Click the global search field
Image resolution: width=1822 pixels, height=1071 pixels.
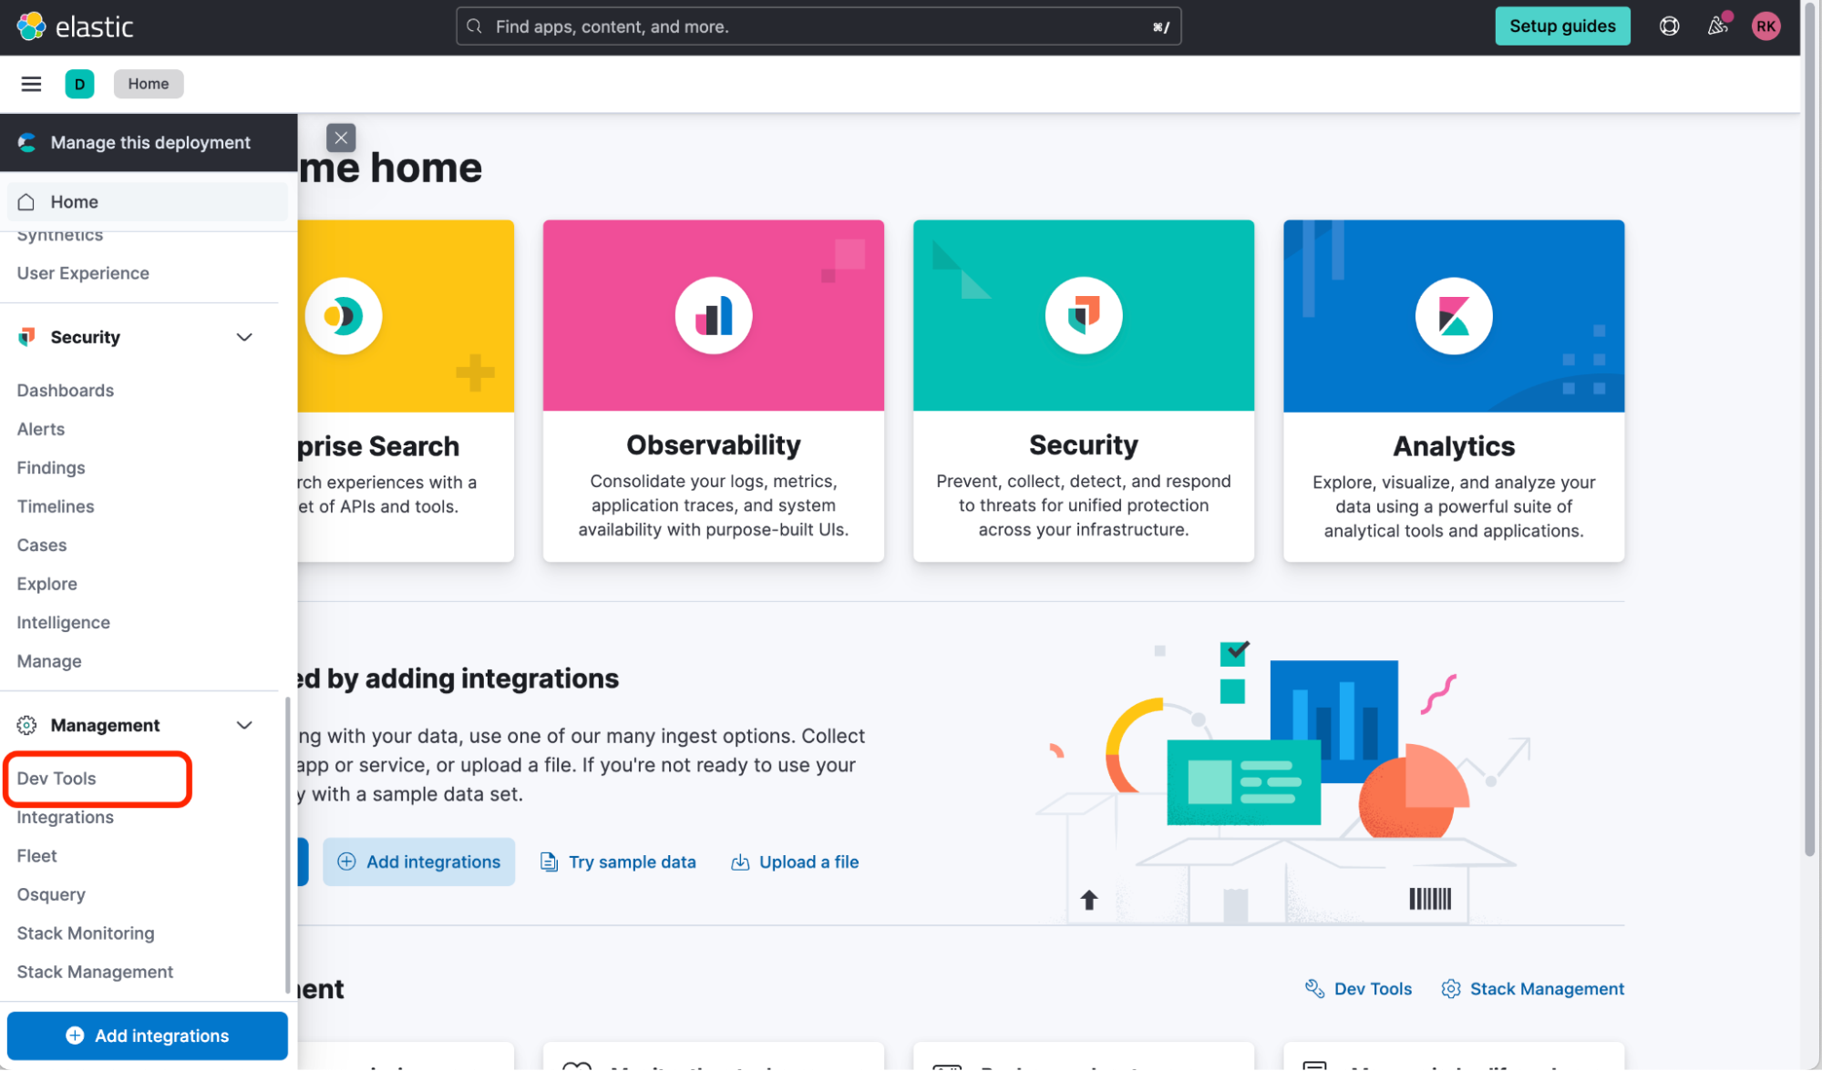(x=818, y=26)
